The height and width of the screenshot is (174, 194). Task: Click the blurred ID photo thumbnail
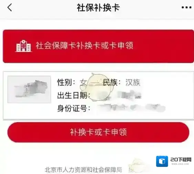[29, 89]
